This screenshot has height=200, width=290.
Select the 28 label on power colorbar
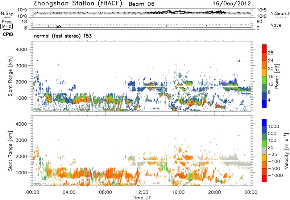[x=270, y=53]
